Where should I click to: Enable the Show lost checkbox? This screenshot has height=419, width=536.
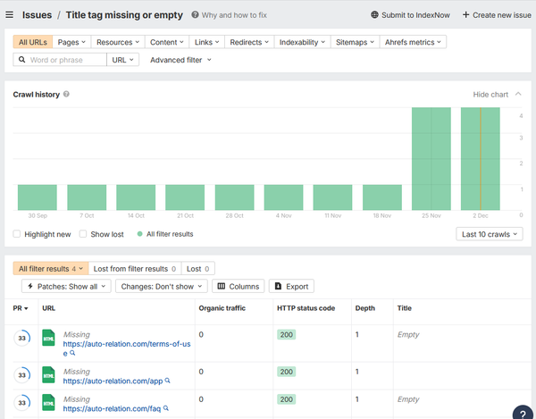click(83, 234)
